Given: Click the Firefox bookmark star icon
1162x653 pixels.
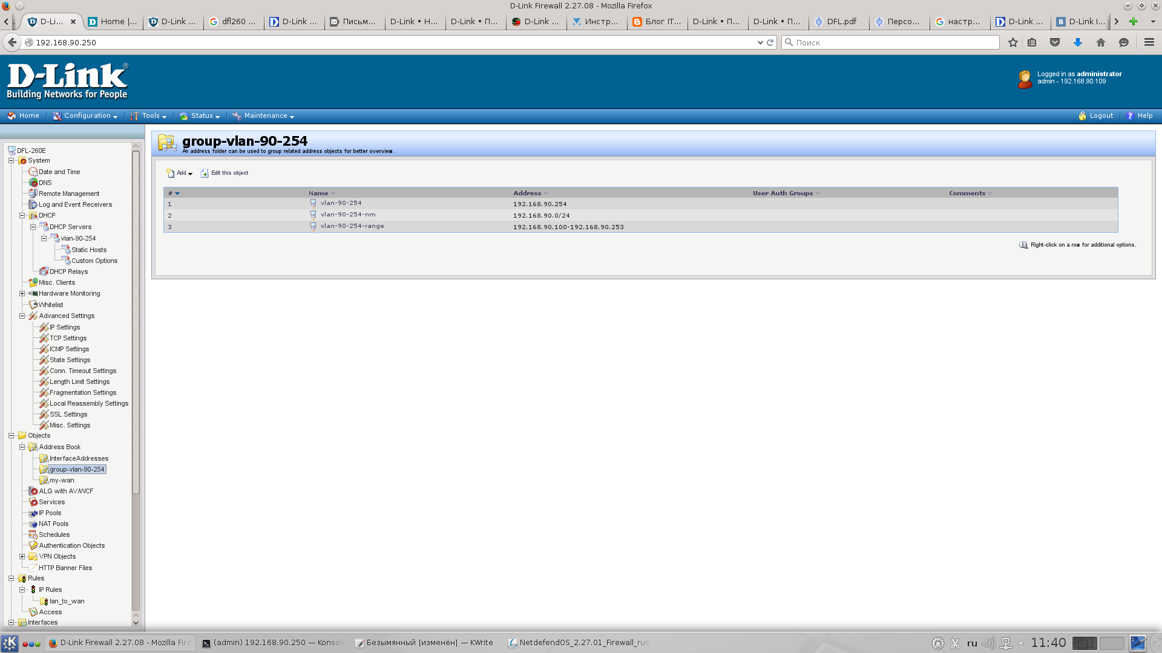Looking at the screenshot, I should pos(1013,42).
